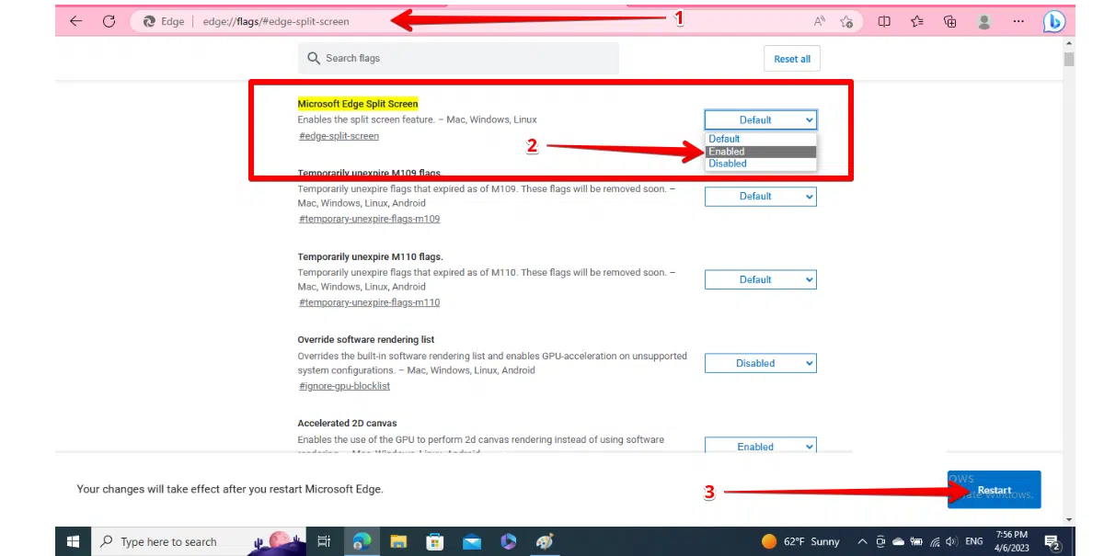Click the Override software rendering list heading
Screen dimensions: 1104x556
tap(366, 340)
